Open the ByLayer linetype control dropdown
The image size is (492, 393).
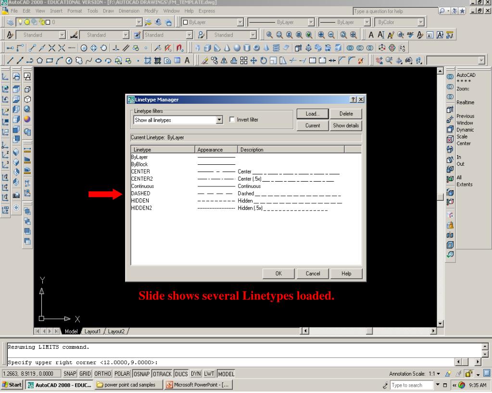[x=311, y=22]
